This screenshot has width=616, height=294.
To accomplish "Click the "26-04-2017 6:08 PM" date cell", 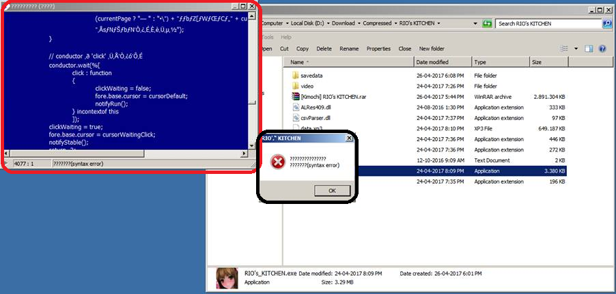I will (440, 75).
